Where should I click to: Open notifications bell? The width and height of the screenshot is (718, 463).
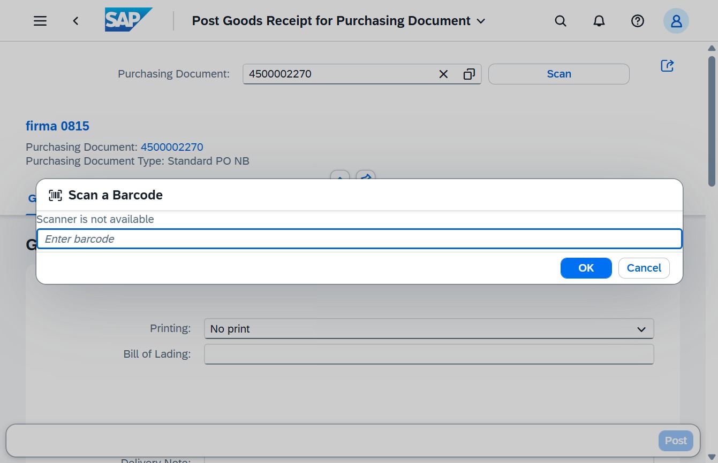[599, 21]
